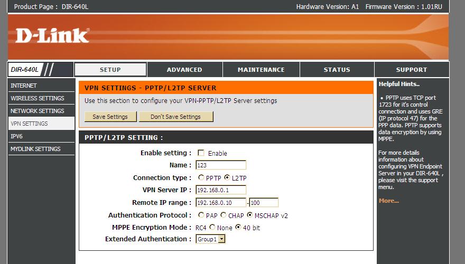Open the MAINTENANCE tab

click(x=261, y=70)
